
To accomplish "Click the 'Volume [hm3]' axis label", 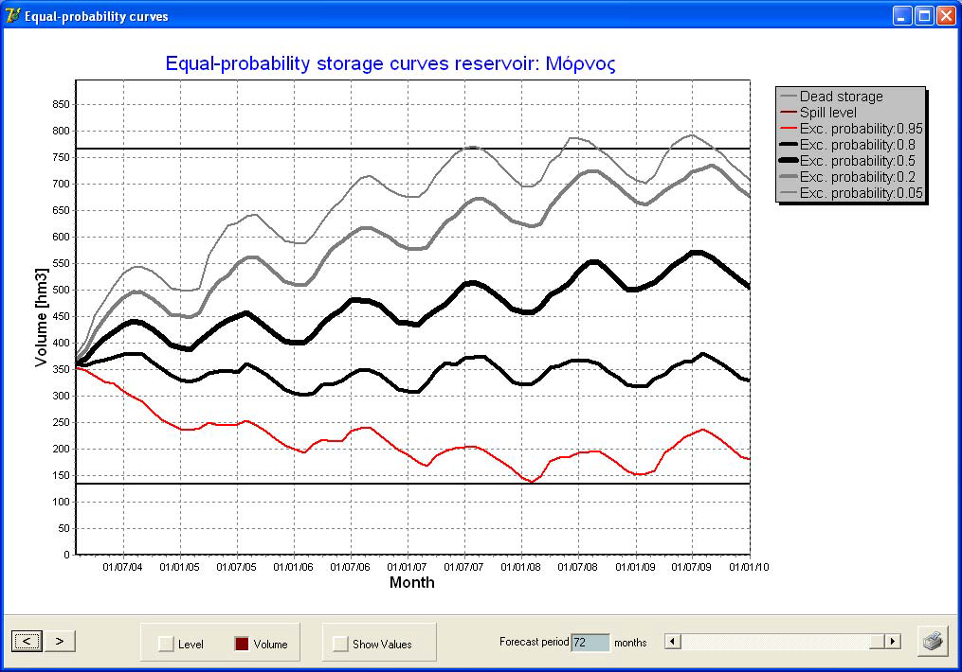I will click(41, 317).
